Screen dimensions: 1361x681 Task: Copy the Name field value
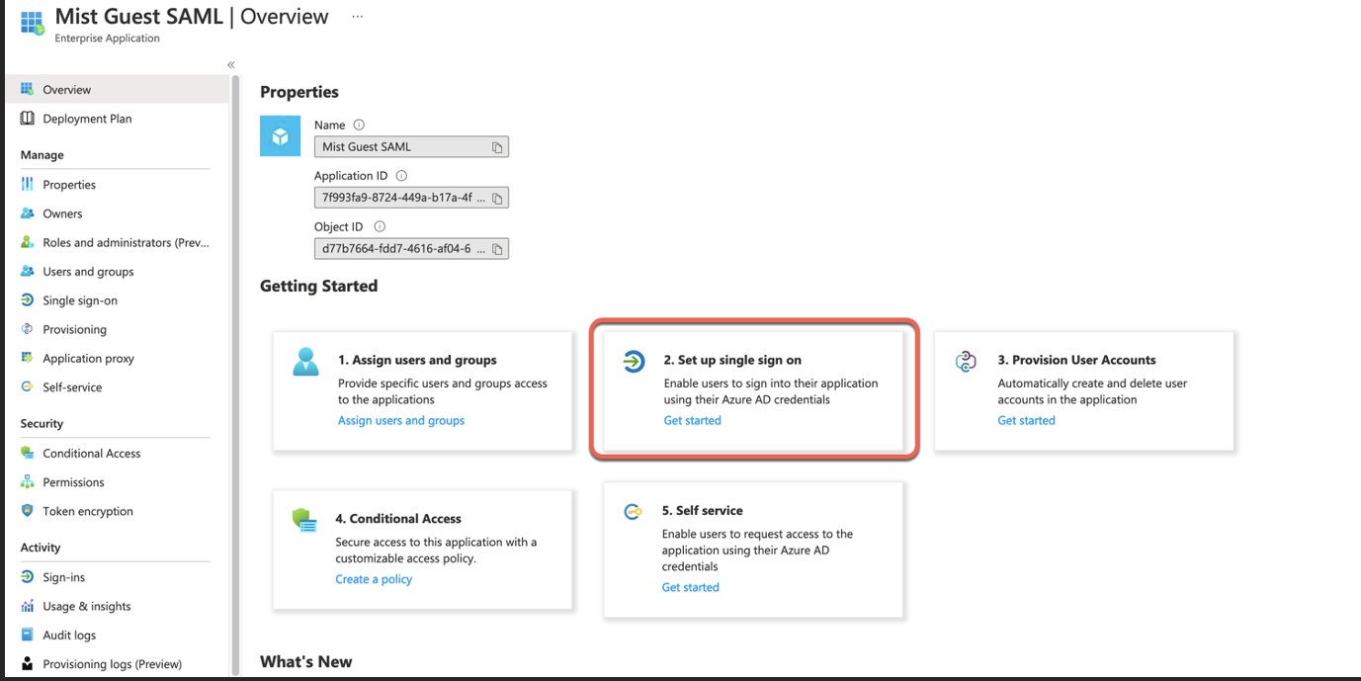[497, 147]
